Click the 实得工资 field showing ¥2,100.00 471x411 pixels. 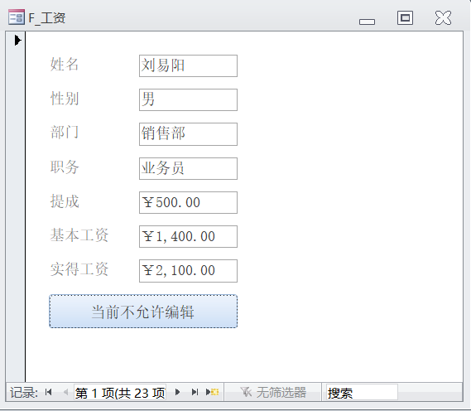click(x=188, y=271)
